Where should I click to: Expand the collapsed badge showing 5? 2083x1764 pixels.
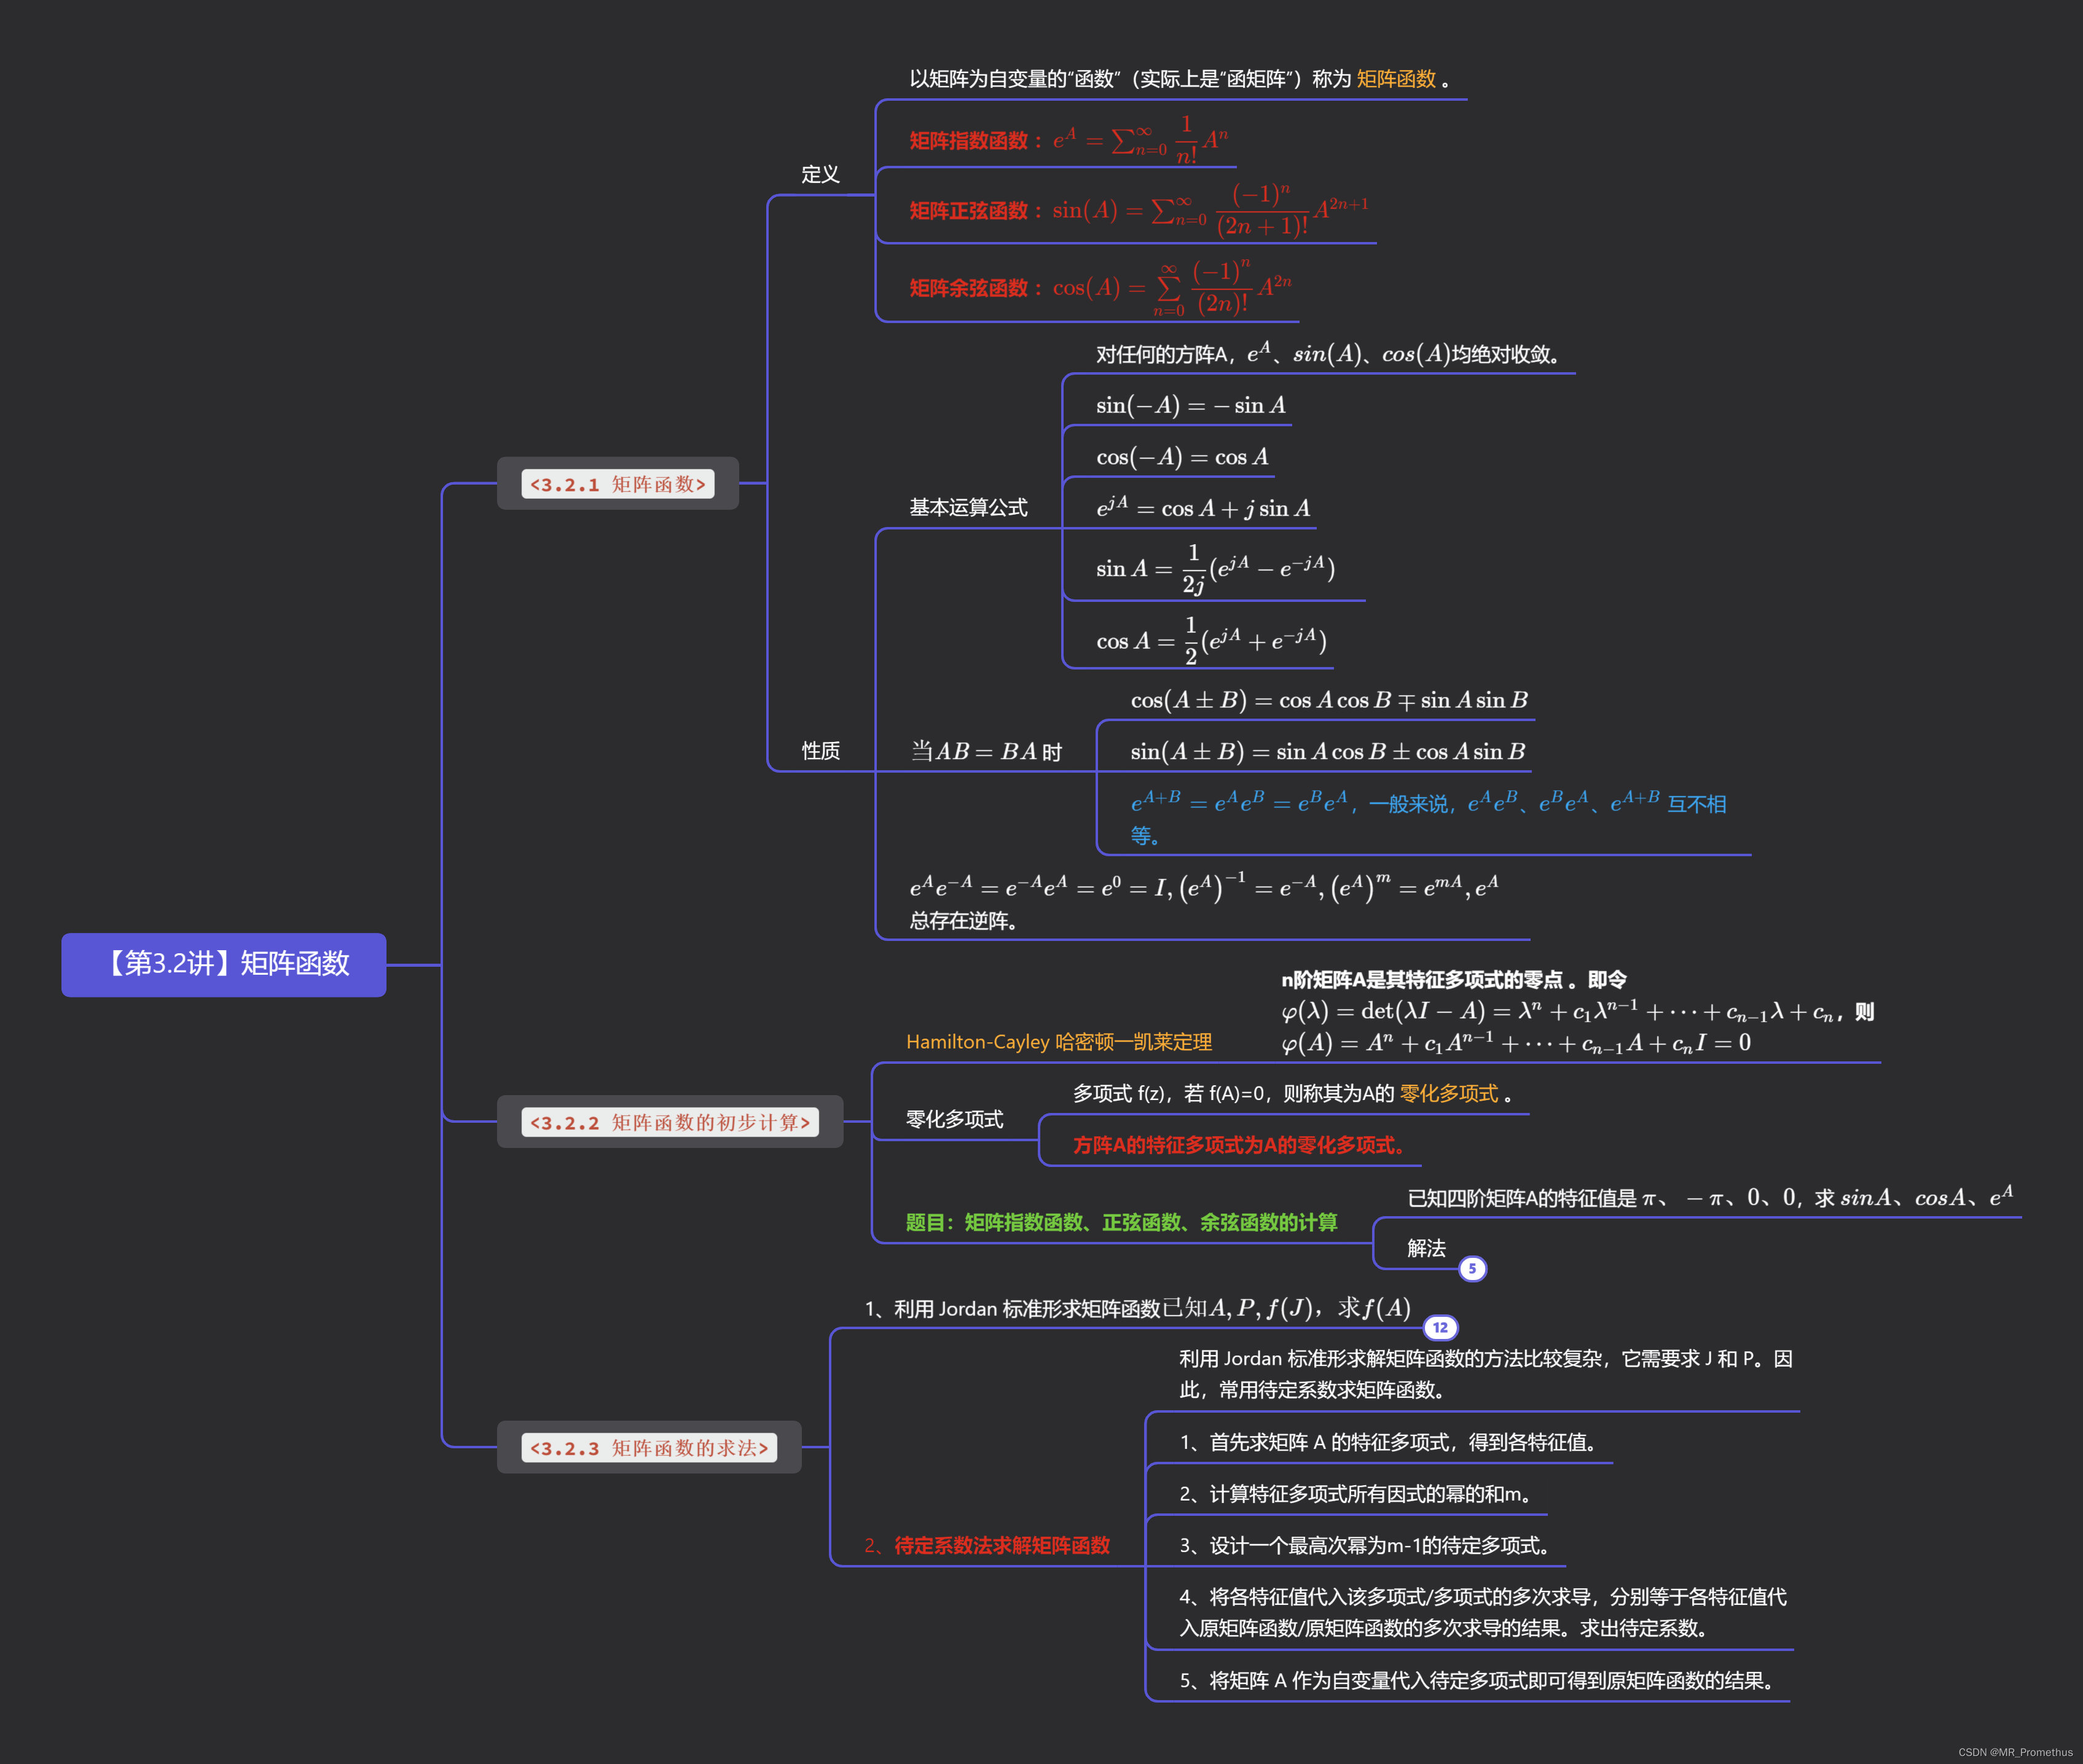(x=1472, y=1268)
